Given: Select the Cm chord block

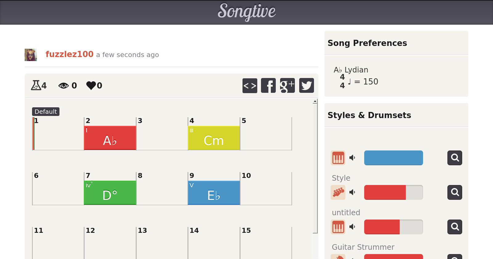Looking at the screenshot, I should [214, 138].
